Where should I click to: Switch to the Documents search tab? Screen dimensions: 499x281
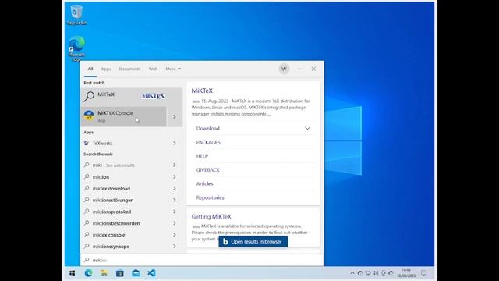point(129,69)
